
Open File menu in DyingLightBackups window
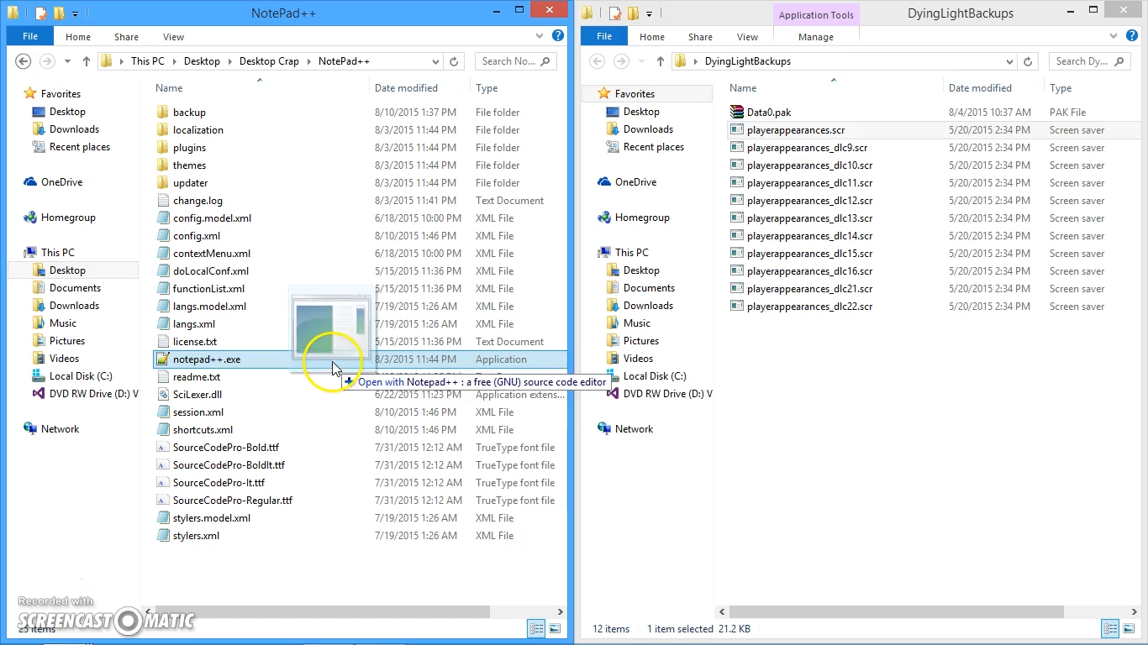(604, 37)
